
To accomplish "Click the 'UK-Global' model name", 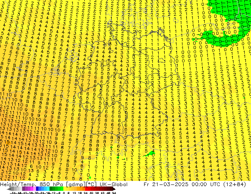I will 114,184.
